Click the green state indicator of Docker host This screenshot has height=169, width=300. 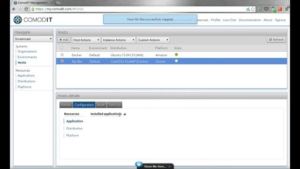point(176,54)
